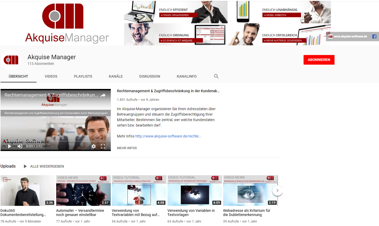Share the featured video via arrow icon
The width and height of the screenshot is (379, 226).
[x=103, y=95]
